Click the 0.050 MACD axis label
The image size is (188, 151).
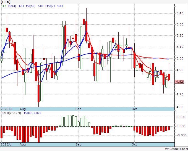(180, 117)
